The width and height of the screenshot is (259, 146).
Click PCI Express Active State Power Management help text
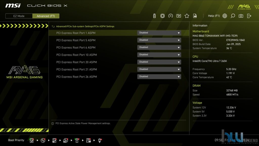click(83, 123)
